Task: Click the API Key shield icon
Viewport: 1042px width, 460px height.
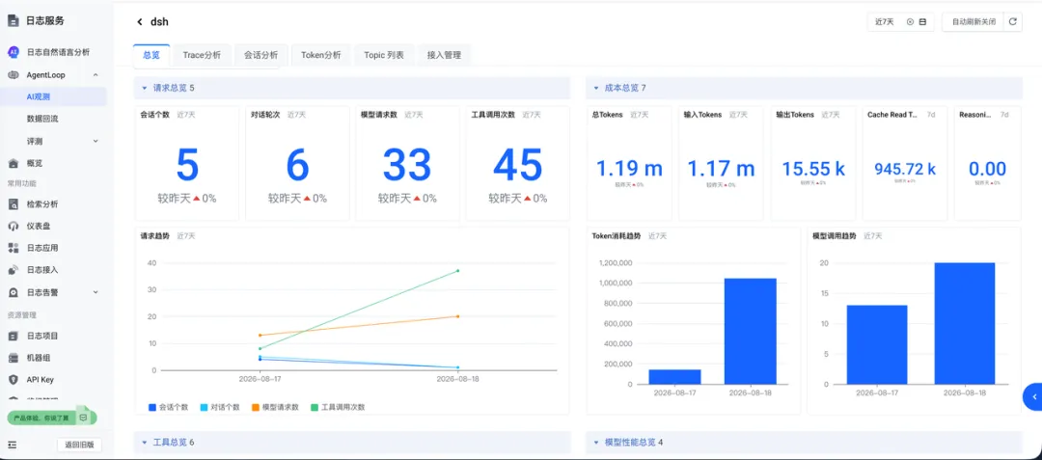Action: [x=14, y=380]
